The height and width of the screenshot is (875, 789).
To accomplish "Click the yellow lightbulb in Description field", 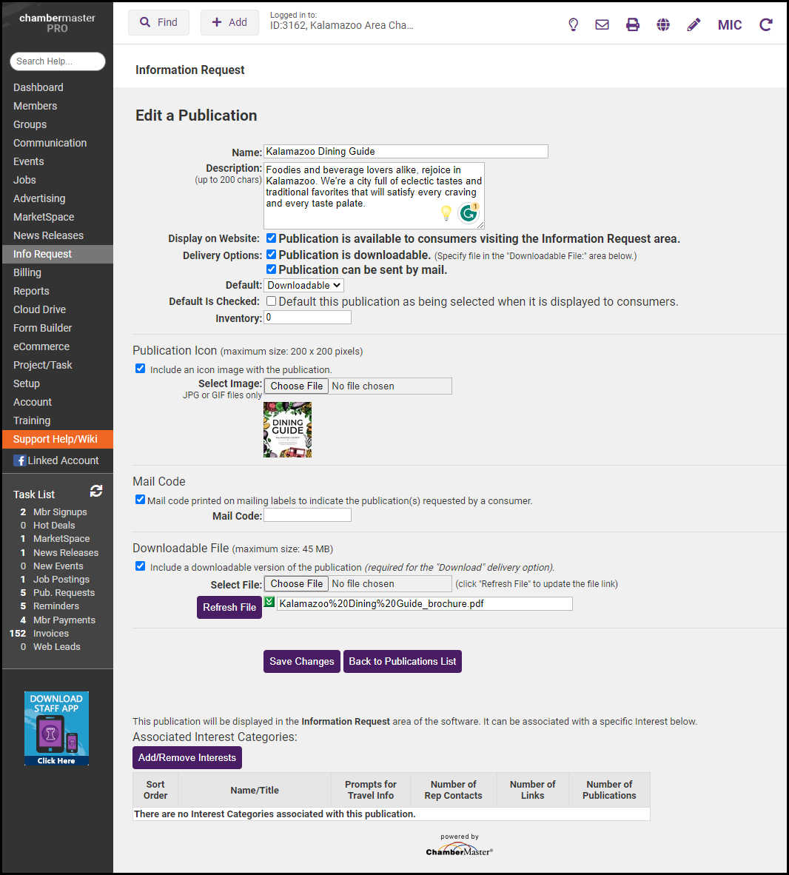I will (446, 212).
